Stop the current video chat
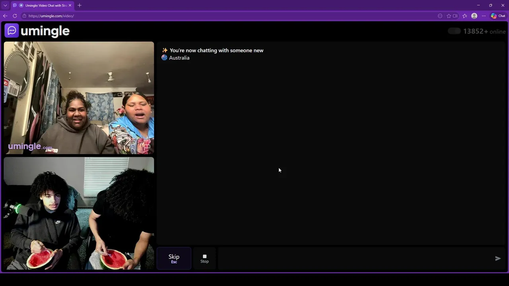509x286 pixels. click(x=204, y=259)
